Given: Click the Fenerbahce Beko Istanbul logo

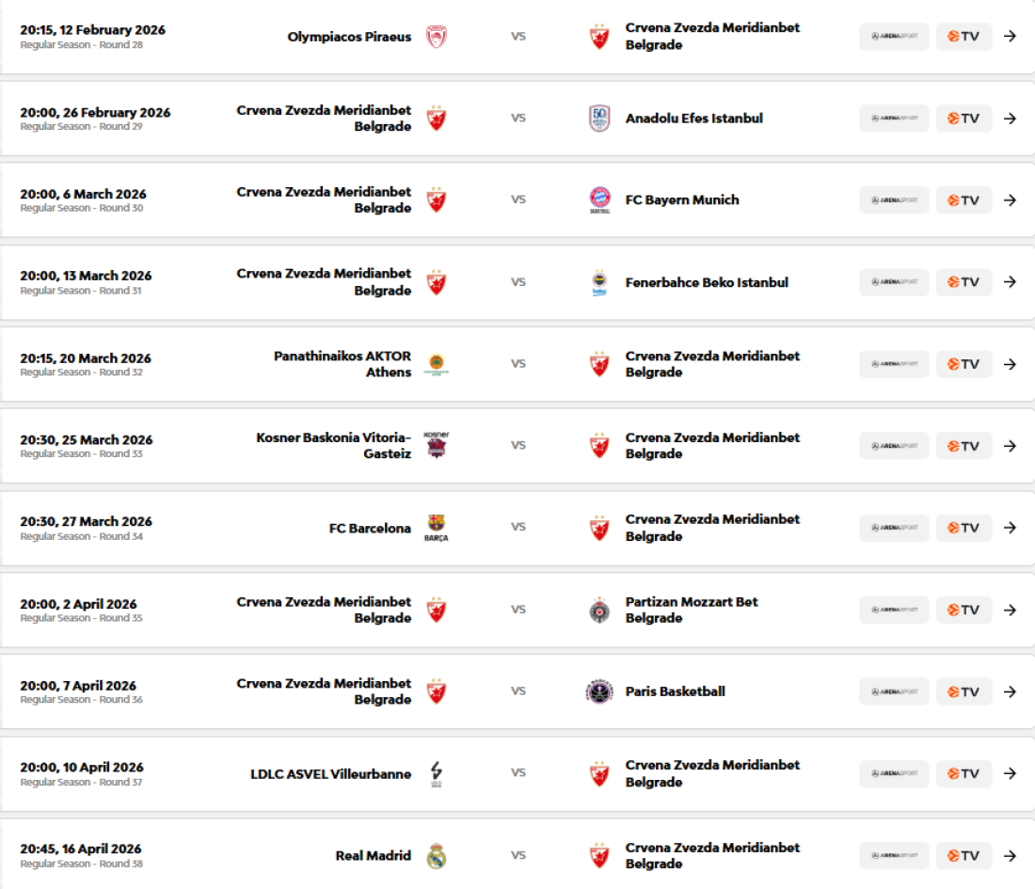Looking at the screenshot, I should [x=599, y=282].
